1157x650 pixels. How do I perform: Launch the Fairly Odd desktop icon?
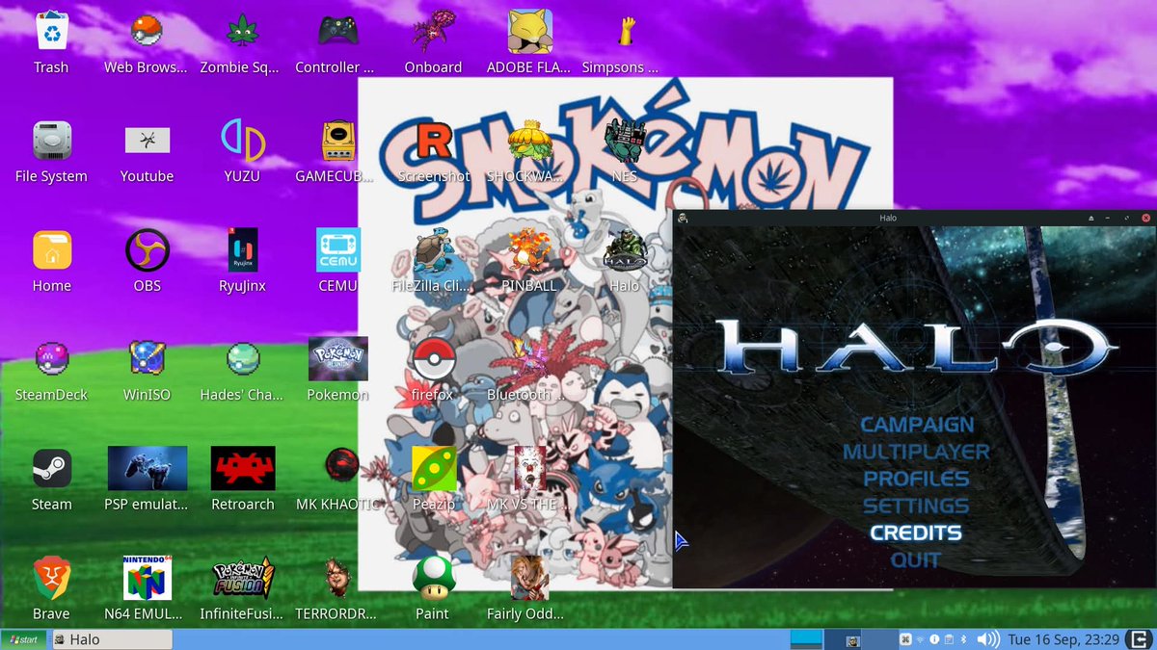coord(529,578)
